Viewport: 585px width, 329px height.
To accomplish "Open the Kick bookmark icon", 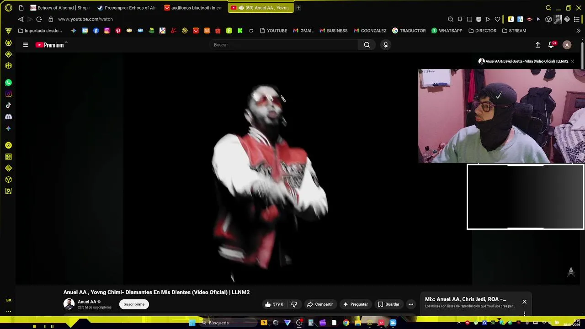I will coord(240,31).
